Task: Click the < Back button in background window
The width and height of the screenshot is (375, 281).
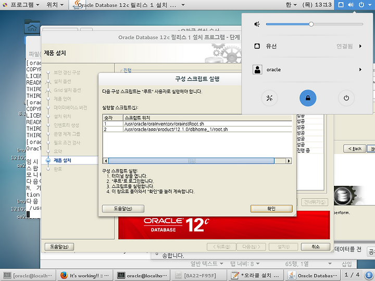Action: tap(355, 148)
